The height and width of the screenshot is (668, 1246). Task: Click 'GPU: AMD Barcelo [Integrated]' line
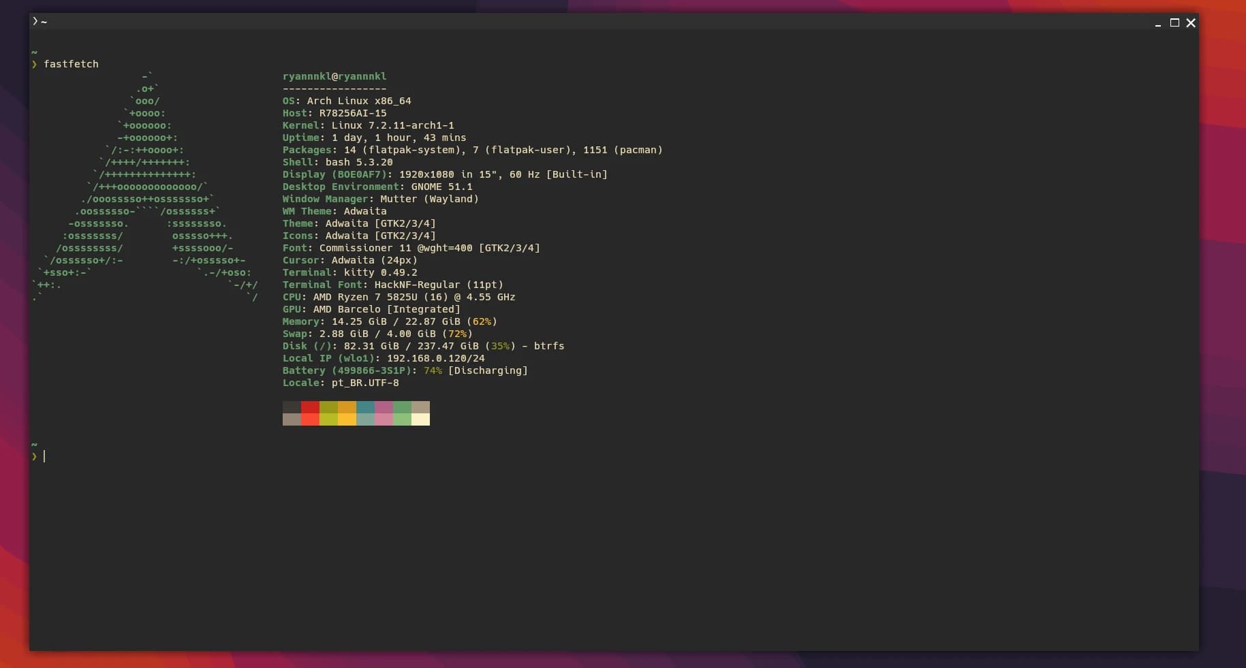point(371,309)
